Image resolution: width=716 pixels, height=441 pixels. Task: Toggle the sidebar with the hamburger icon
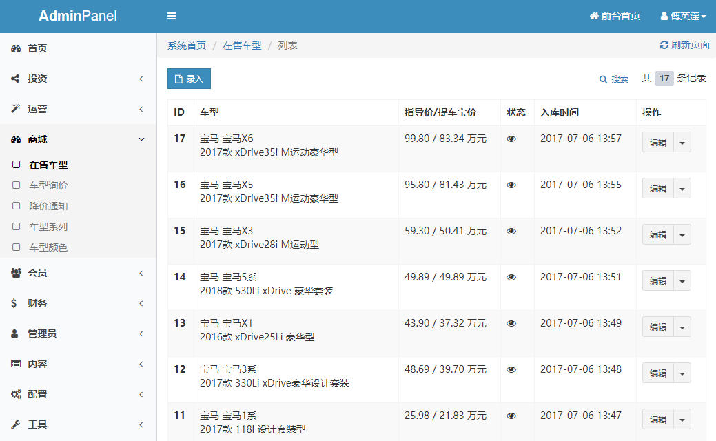tap(172, 16)
